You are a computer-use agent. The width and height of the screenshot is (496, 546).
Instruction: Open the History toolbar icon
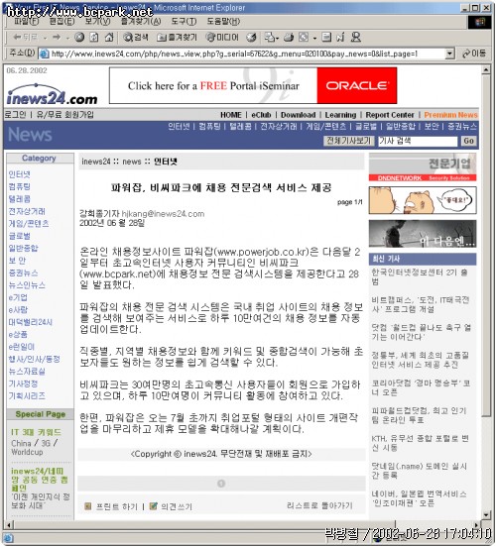pos(252,37)
